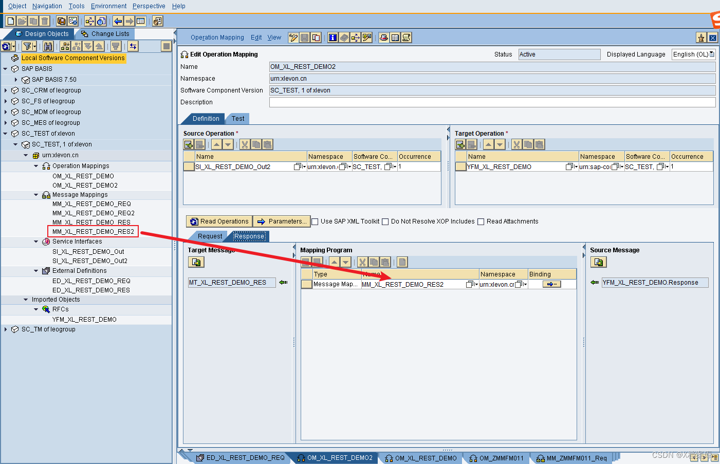
Task: Open the Displayed Language dropdown
Action: click(x=712, y=54)
